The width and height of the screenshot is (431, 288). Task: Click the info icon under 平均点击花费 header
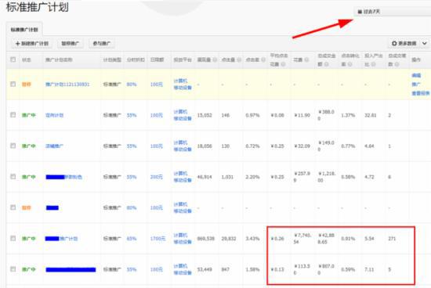coord(283,64)
